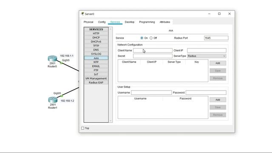Click the services list scrollbar down arrow
The width and height of the screenshot is (272, 153).
click(110, 121)
